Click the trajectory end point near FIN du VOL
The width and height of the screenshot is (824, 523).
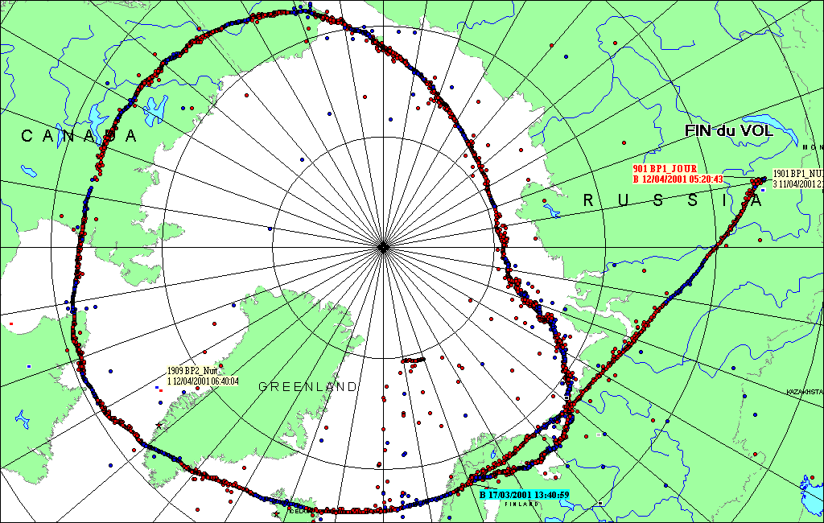[x=763, y=179]
